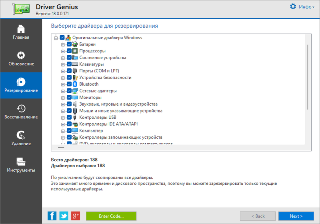Viewport: 320px width, 224px height.
Task: Expand the Контроллеры USB node
Action: [x=63, y=118]
